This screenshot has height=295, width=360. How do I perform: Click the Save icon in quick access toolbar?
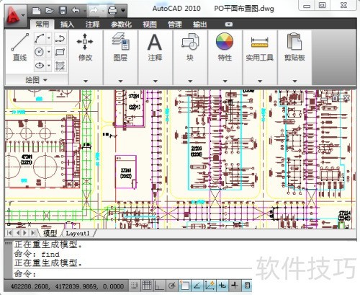(63, 10)
